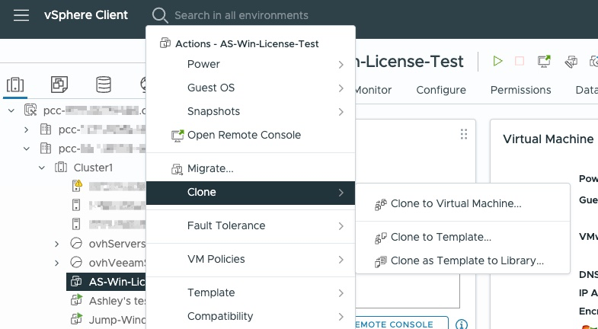Click Ashley's test VM powered-on icon
Image resolution: width=598 pixels, height=329 pixels.
coord(76,300)
